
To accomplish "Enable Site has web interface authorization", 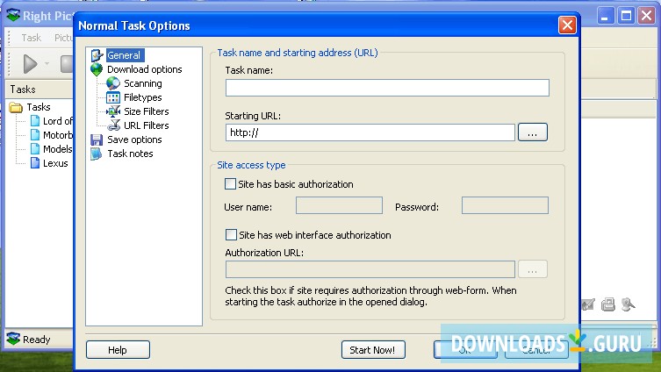I will pos(231,234).
